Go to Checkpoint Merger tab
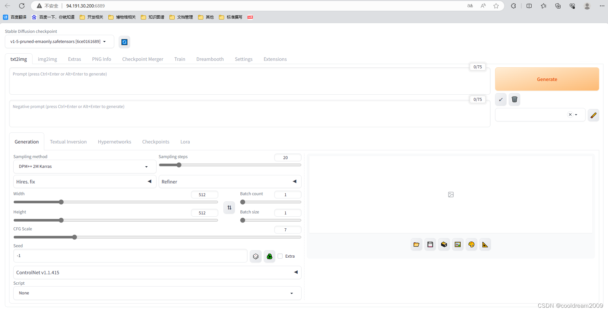Image resolution: width=608 pixels, height=311 pixels. point(143,59)
